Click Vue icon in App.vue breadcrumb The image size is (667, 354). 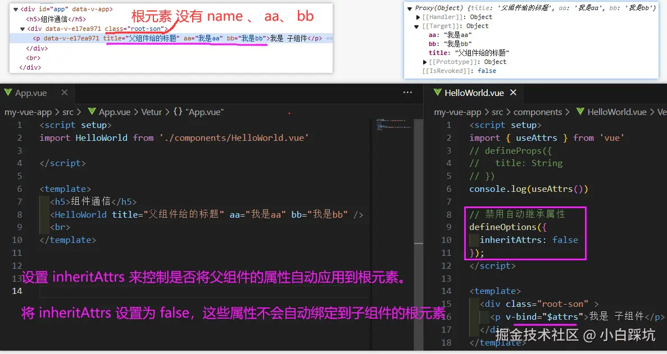92,112
